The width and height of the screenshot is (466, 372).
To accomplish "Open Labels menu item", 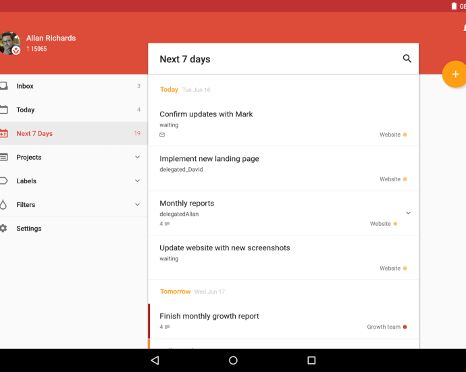I will coord(74,181).
